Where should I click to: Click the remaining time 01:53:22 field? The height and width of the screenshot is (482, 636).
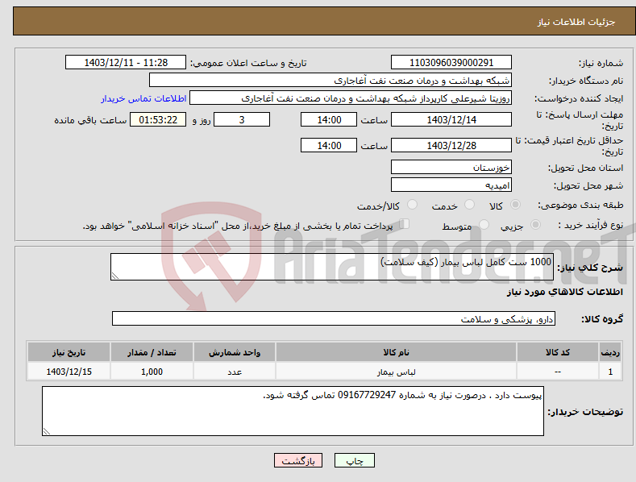tap(158, 119)
